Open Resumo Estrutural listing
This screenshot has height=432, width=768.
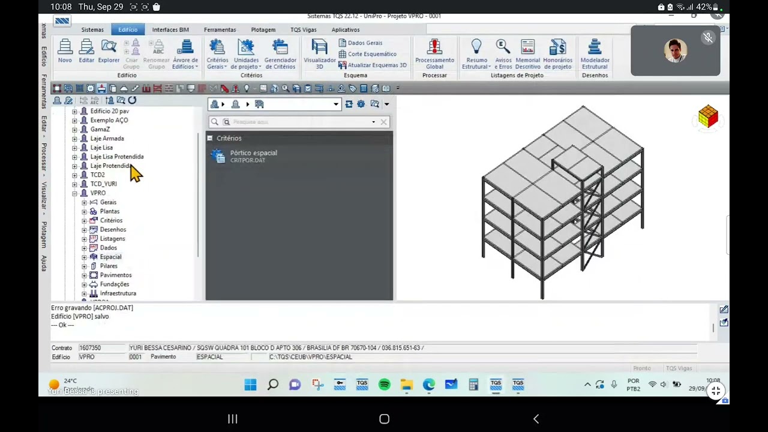[x=476, y=54]
